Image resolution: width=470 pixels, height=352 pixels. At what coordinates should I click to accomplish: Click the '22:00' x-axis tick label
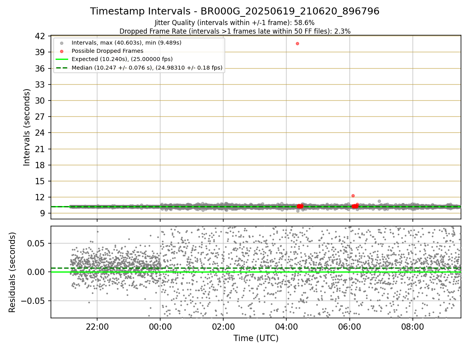97,326
